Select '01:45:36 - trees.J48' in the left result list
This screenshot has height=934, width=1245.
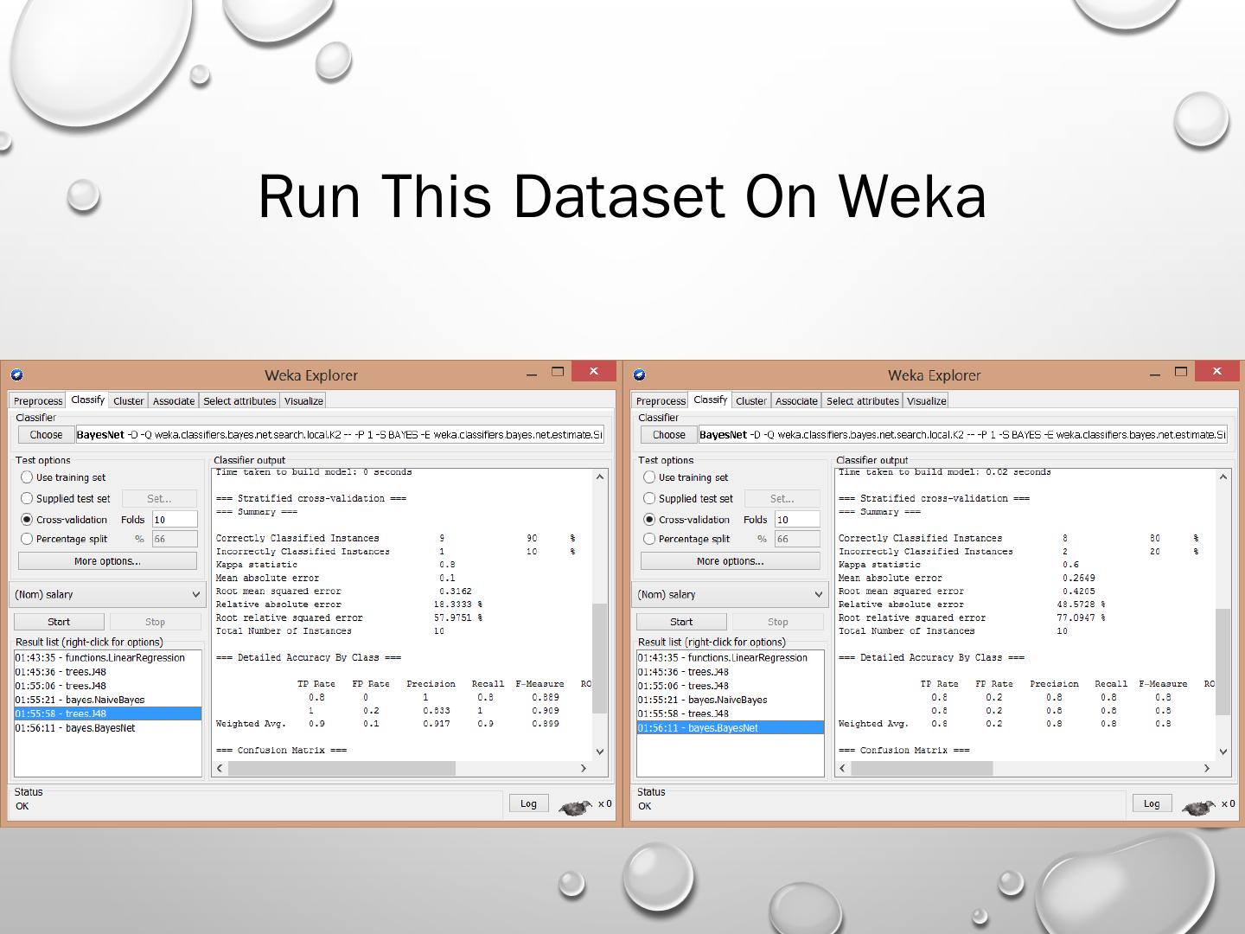point(107,672)
